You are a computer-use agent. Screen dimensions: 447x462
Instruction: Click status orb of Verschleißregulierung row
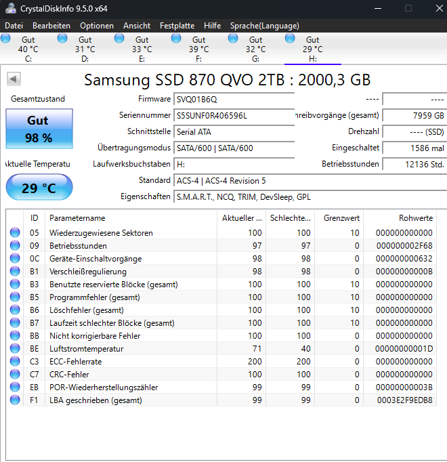tap(15, 271)
